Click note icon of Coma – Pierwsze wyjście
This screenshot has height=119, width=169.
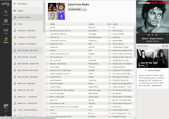15,110
